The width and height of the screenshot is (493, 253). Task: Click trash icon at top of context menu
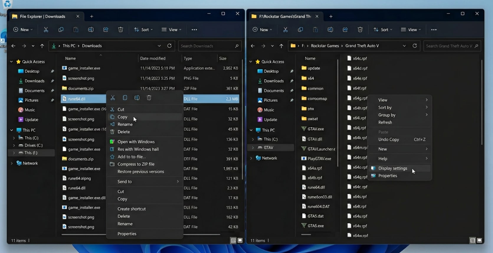tap(149, 98)
